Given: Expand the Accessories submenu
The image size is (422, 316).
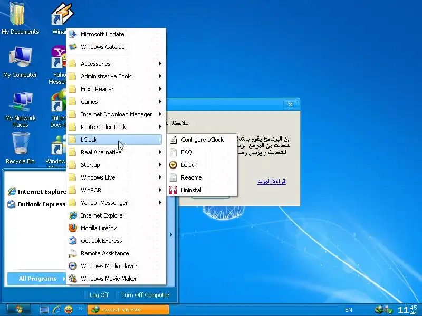Looking at the screenshot, I should tap(115, 64).
